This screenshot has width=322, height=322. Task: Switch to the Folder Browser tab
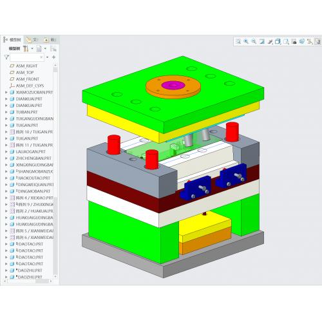coord(32,40)
